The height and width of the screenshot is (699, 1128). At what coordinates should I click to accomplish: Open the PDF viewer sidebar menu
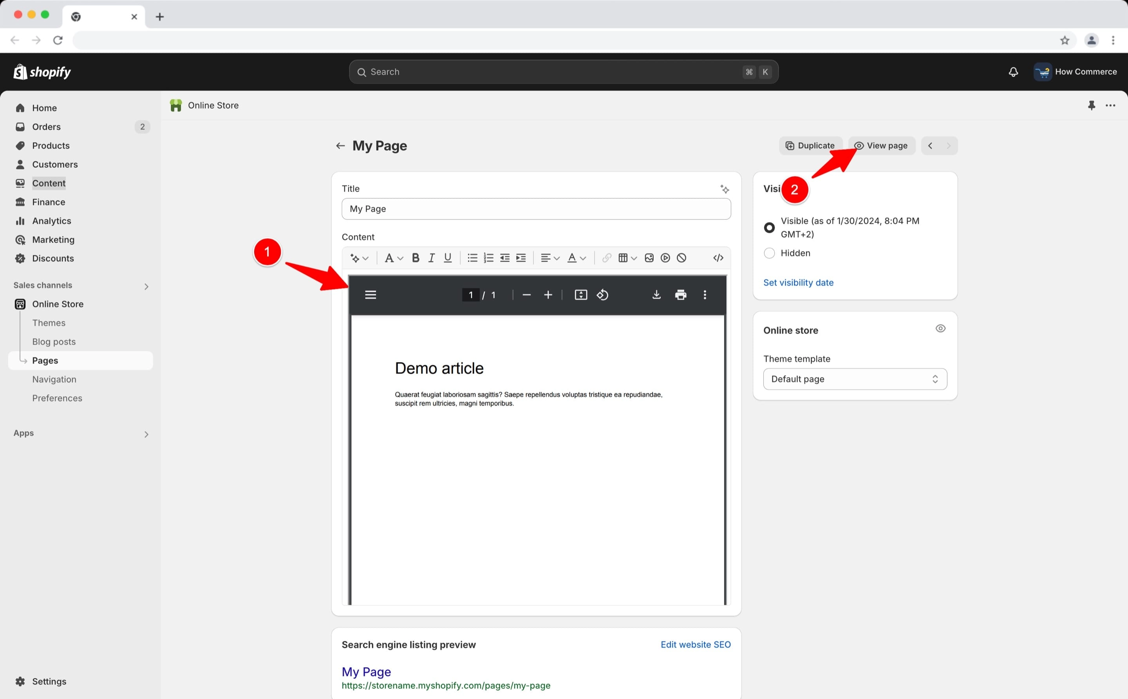pos(371,295)
